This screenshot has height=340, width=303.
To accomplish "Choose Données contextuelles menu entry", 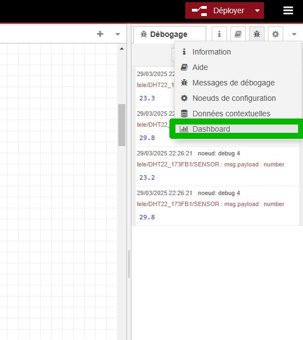I will coord(238,114).
